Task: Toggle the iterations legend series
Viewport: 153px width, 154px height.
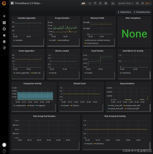Action: tap(100, 144)
